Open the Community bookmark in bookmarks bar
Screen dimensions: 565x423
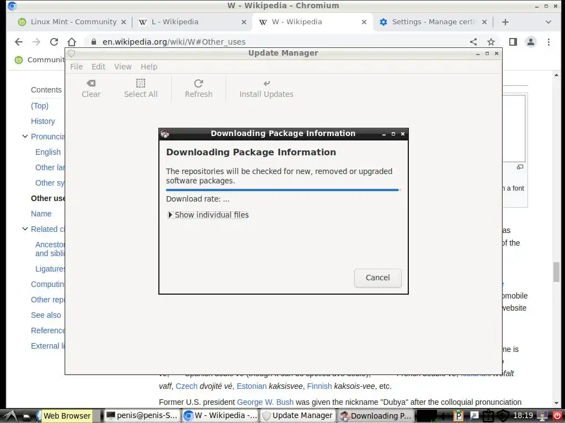40,59
